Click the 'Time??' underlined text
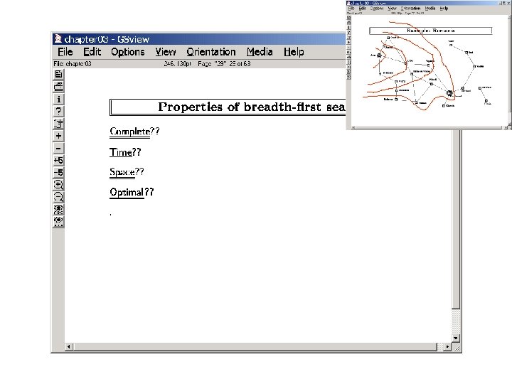The height and width of the screenshot is (384, 512). [125, 152]
